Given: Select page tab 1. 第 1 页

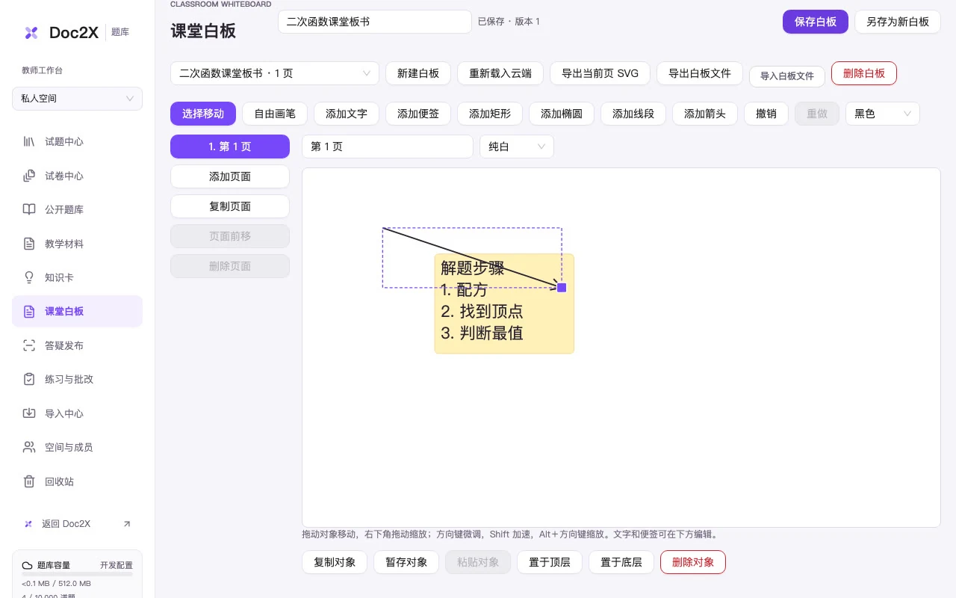Looking at the screenshot, I should 230,147.
